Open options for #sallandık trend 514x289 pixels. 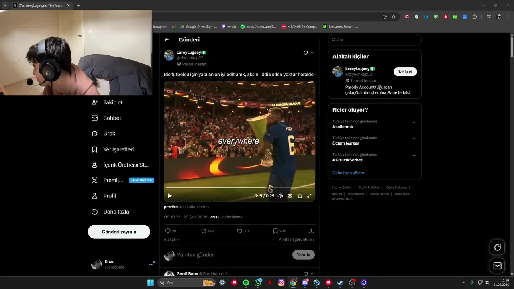(414, 122)
